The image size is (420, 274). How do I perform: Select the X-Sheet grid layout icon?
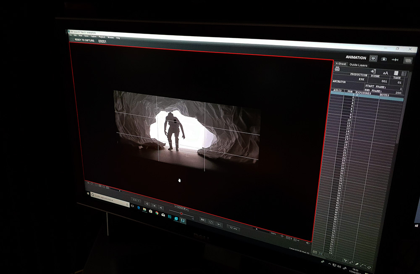[396, 73]
